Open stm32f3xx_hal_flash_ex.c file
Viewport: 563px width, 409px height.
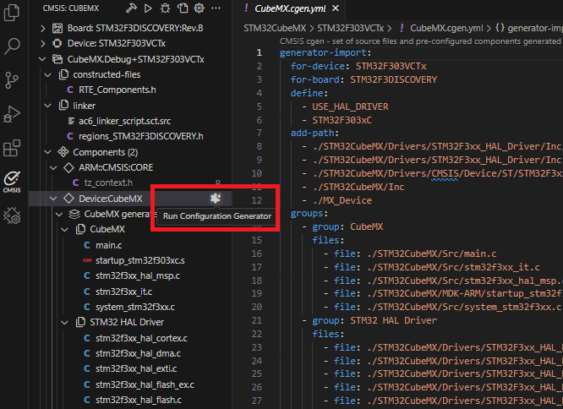(x=145, y=385)
